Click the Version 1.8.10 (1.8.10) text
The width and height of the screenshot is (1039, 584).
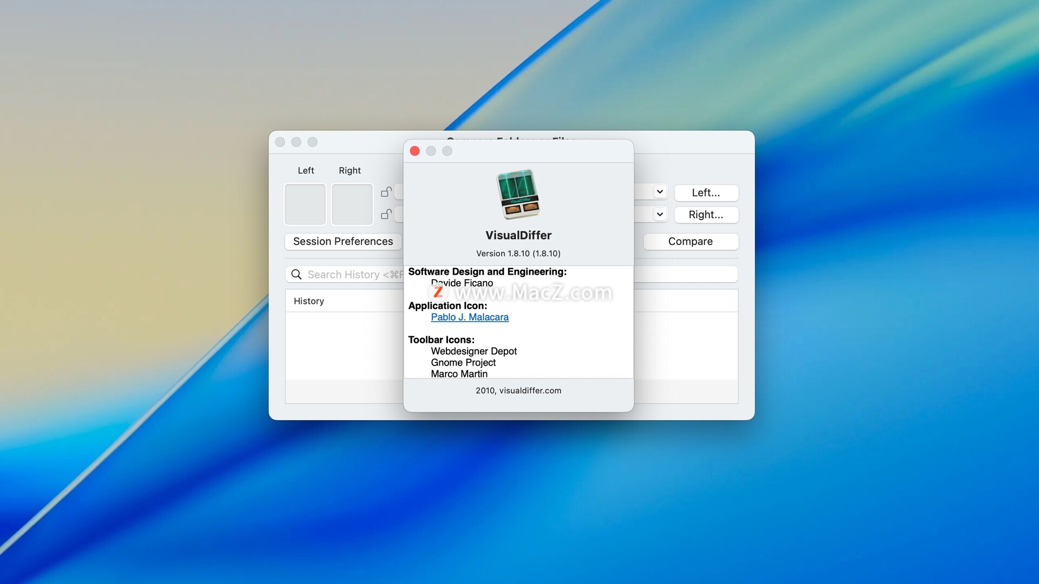518,253
